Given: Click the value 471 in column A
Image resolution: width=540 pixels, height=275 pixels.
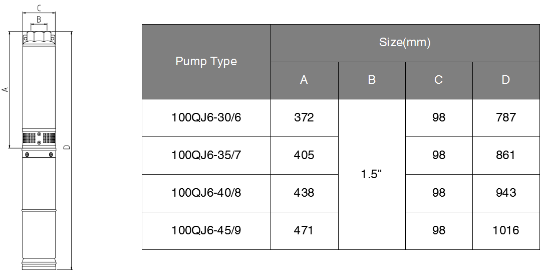Looking at the screenshot, I should [x=304, y=230].
